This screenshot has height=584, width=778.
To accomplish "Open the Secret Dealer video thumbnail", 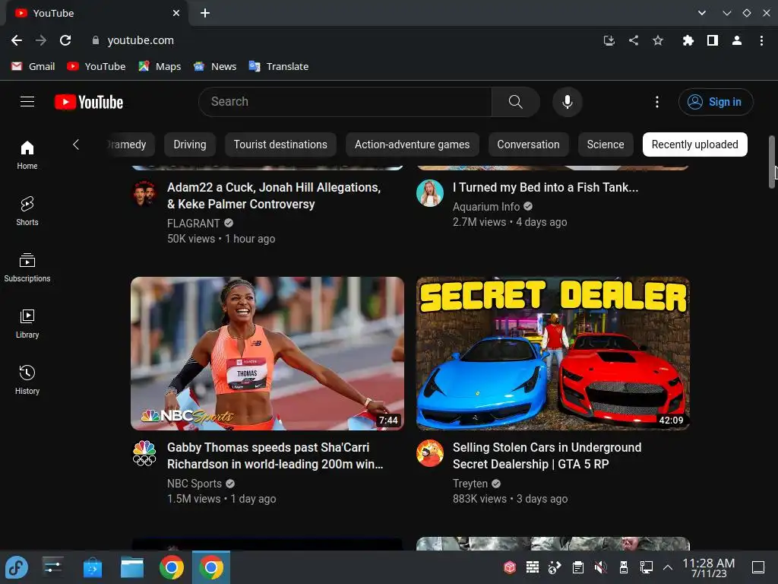I will point(553,353).
